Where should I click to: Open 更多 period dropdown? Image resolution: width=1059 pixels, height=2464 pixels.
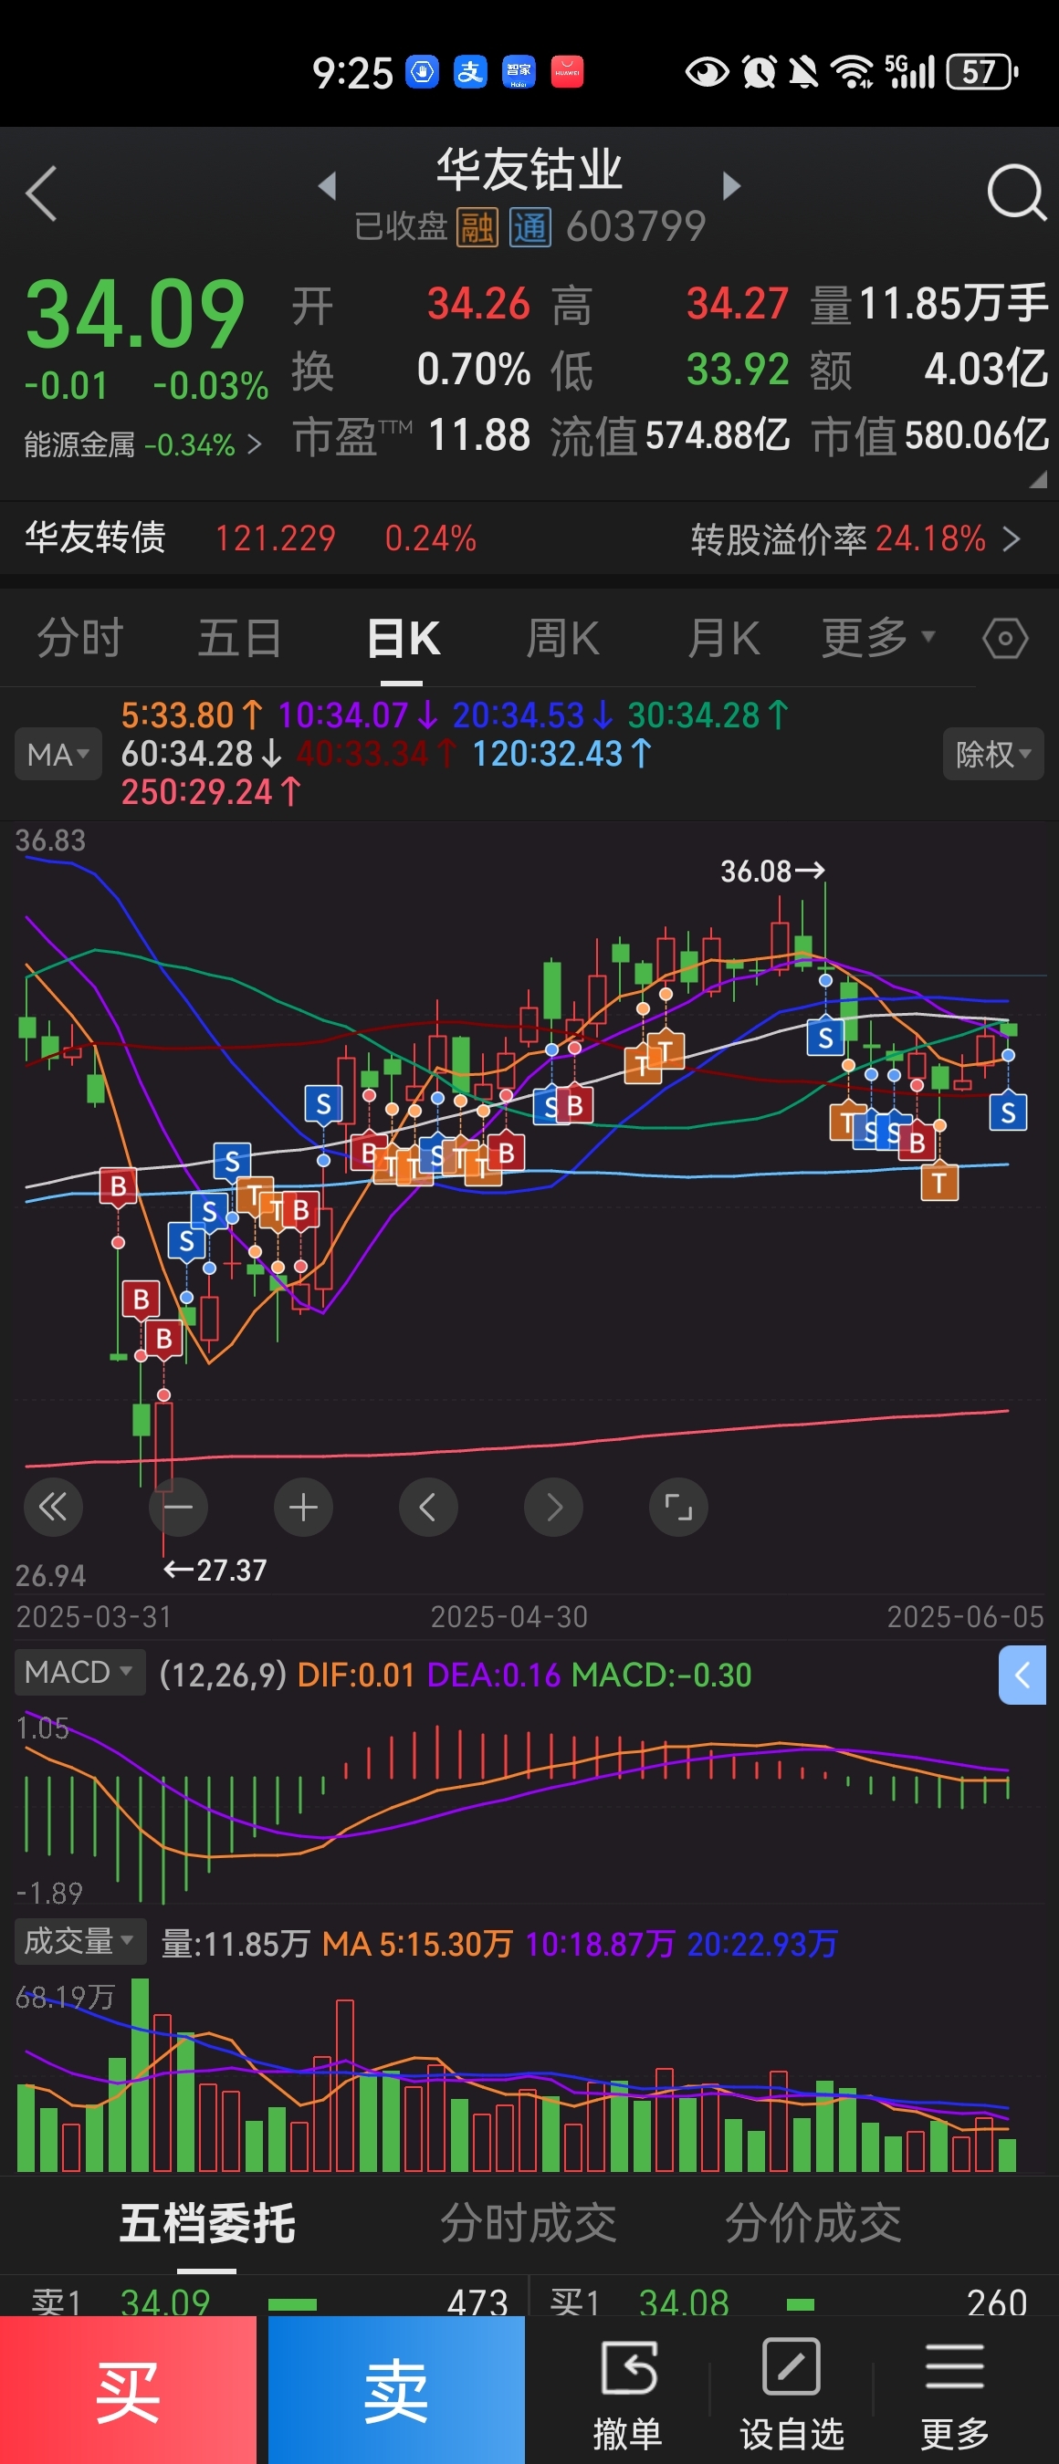coord(878,637)
